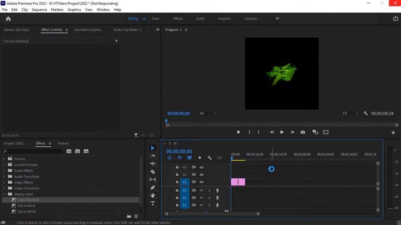Solo audio track A2

pos(209,198)
